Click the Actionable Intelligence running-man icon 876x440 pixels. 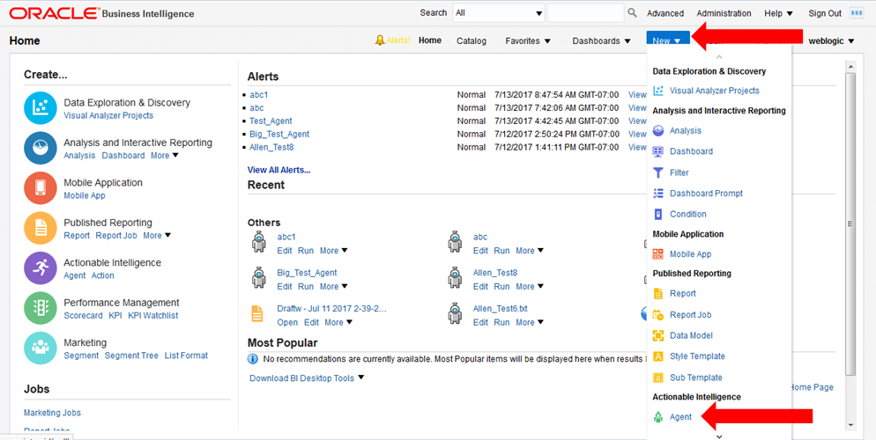pos(41,268)
